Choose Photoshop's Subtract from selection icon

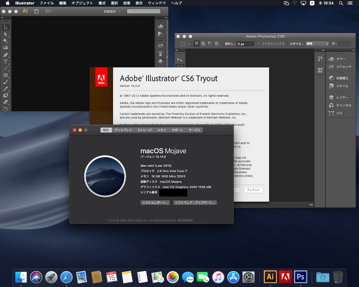pos(210,43)
